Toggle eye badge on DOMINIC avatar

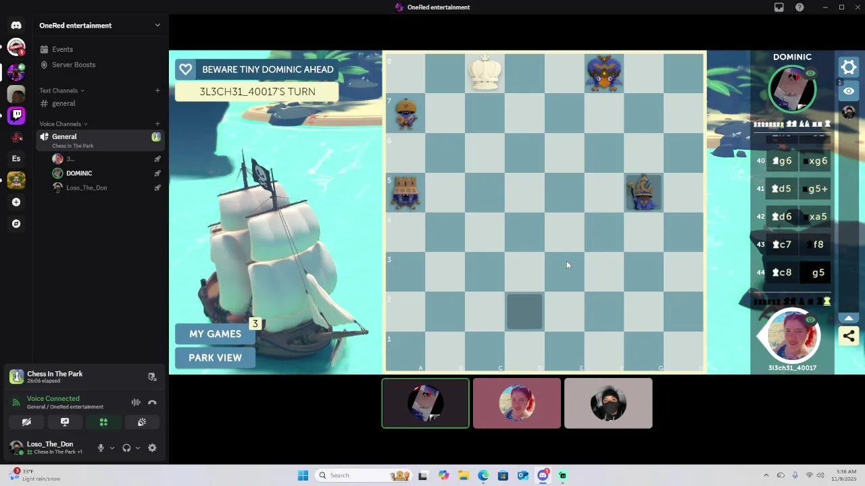[x=810, y=74]
